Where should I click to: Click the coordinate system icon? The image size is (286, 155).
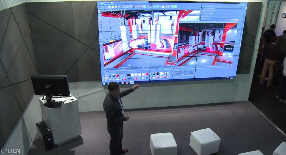[x=132, y=7]
